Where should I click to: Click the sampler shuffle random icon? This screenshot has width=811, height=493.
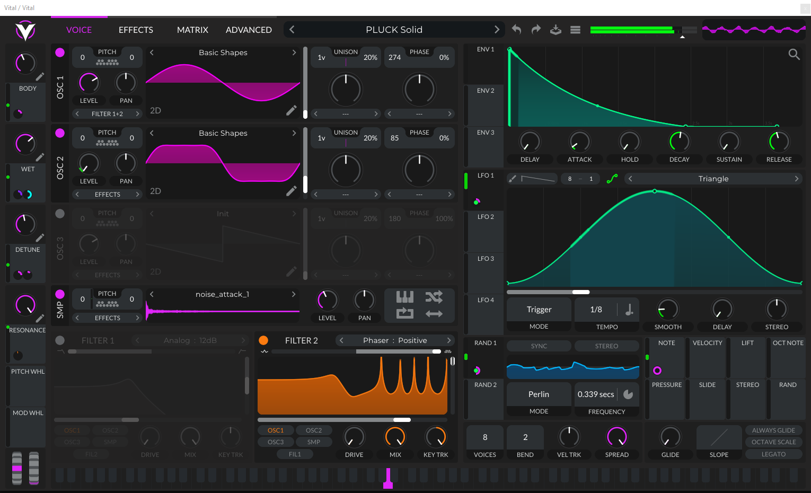[434, 297]
